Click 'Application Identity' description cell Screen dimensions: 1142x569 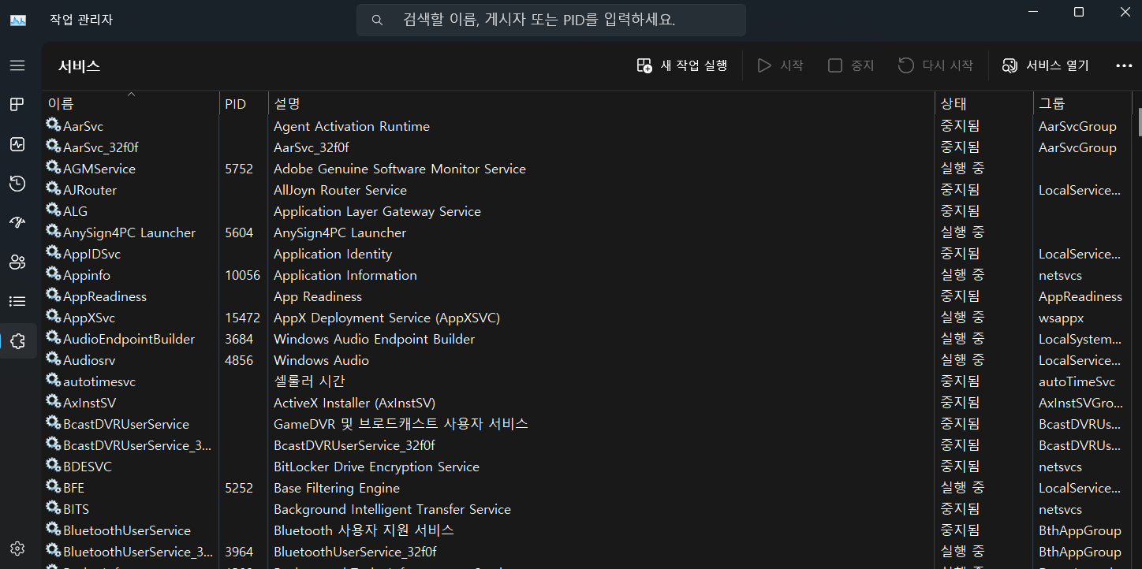pos(333,254)
